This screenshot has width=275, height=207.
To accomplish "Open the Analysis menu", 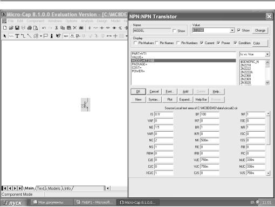I will pyautogui.click(x=87, y=21).
